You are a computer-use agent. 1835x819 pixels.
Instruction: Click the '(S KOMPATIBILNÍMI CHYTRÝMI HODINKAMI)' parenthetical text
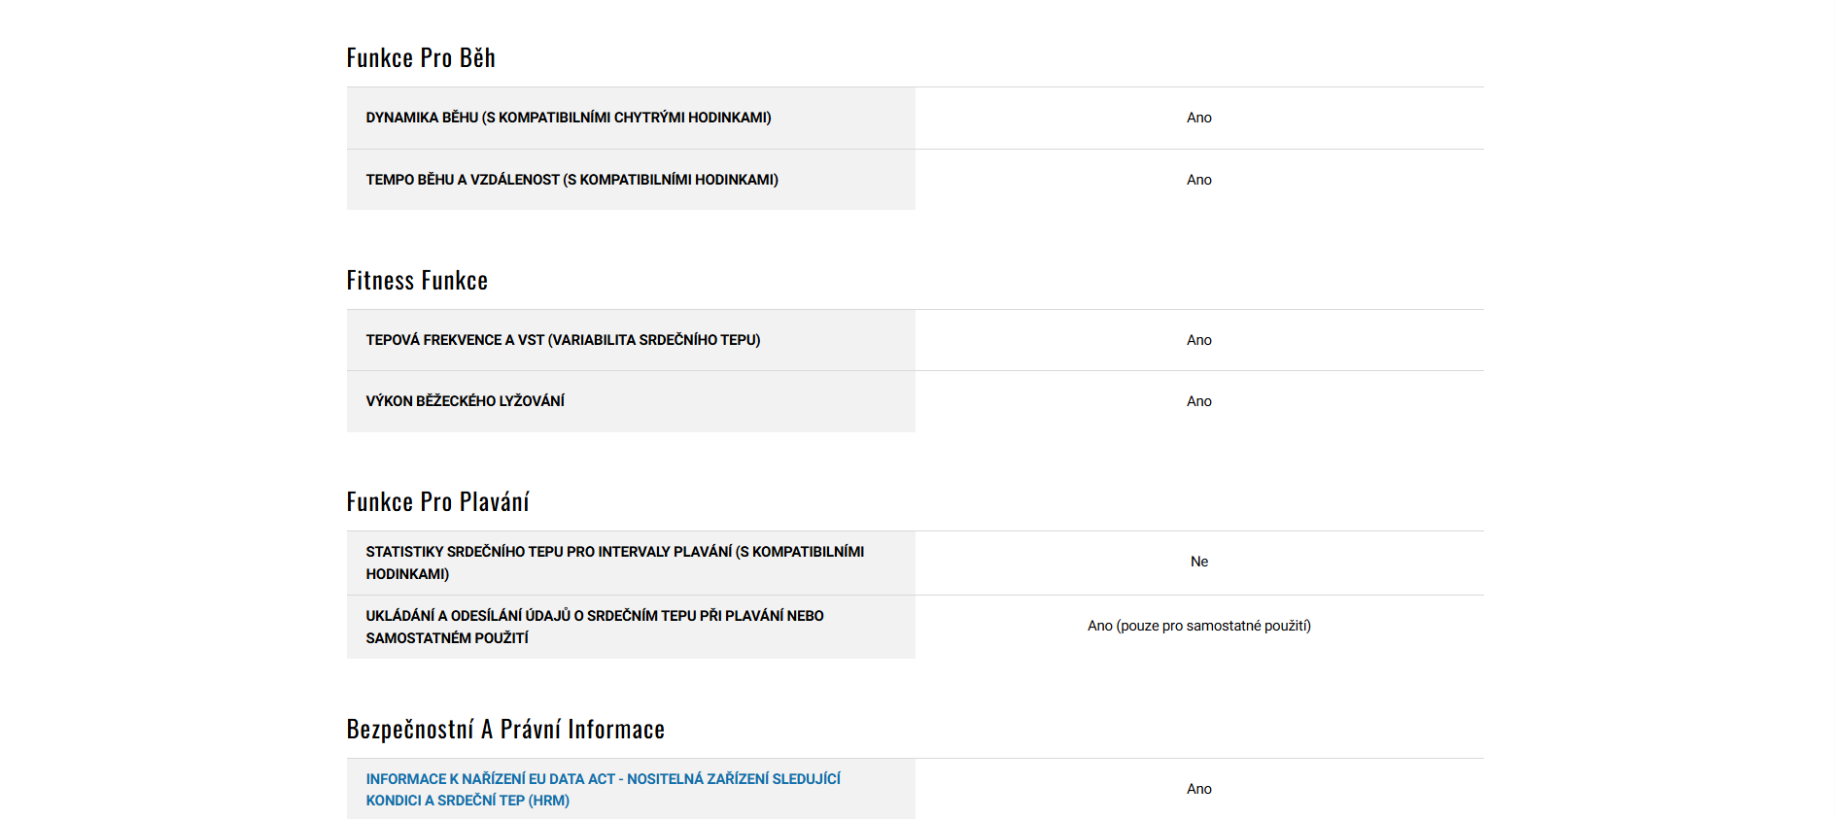pyautogui.click(x=627, y=118)
